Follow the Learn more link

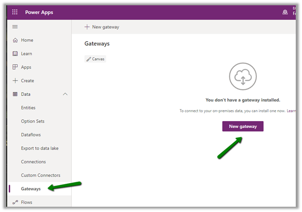[291, 111]
